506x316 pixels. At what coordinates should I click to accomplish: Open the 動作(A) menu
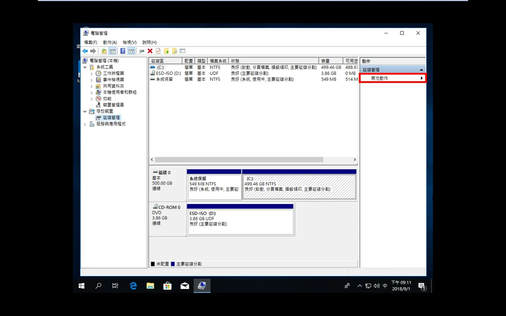click(110, 42)
